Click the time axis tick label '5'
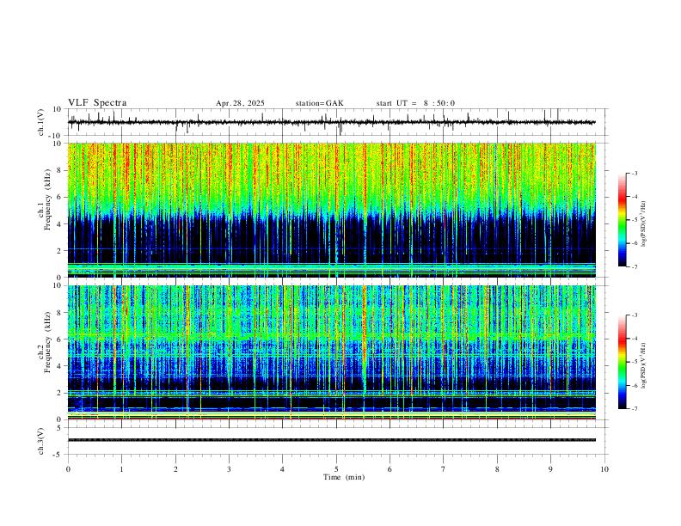 (336, 469)
